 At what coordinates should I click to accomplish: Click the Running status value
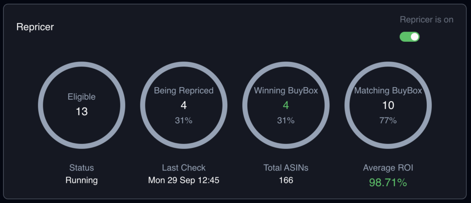click(81, 180)
